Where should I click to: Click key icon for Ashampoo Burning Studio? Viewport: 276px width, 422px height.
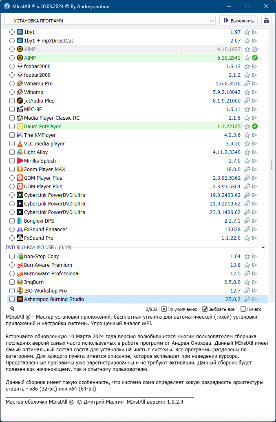tap(247, 299)
